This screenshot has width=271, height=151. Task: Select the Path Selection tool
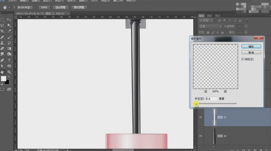[x=2, y=66]
